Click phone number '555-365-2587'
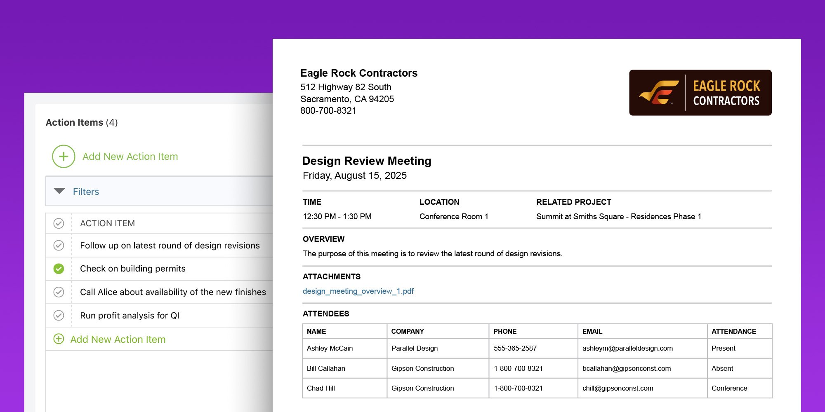The image size is (825, 412). (x=515, y=348)
